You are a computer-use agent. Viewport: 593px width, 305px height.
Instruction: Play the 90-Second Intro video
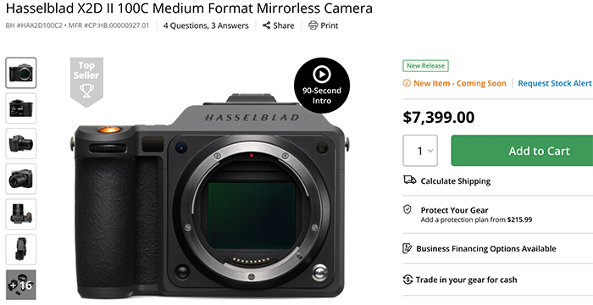(322, 85)
